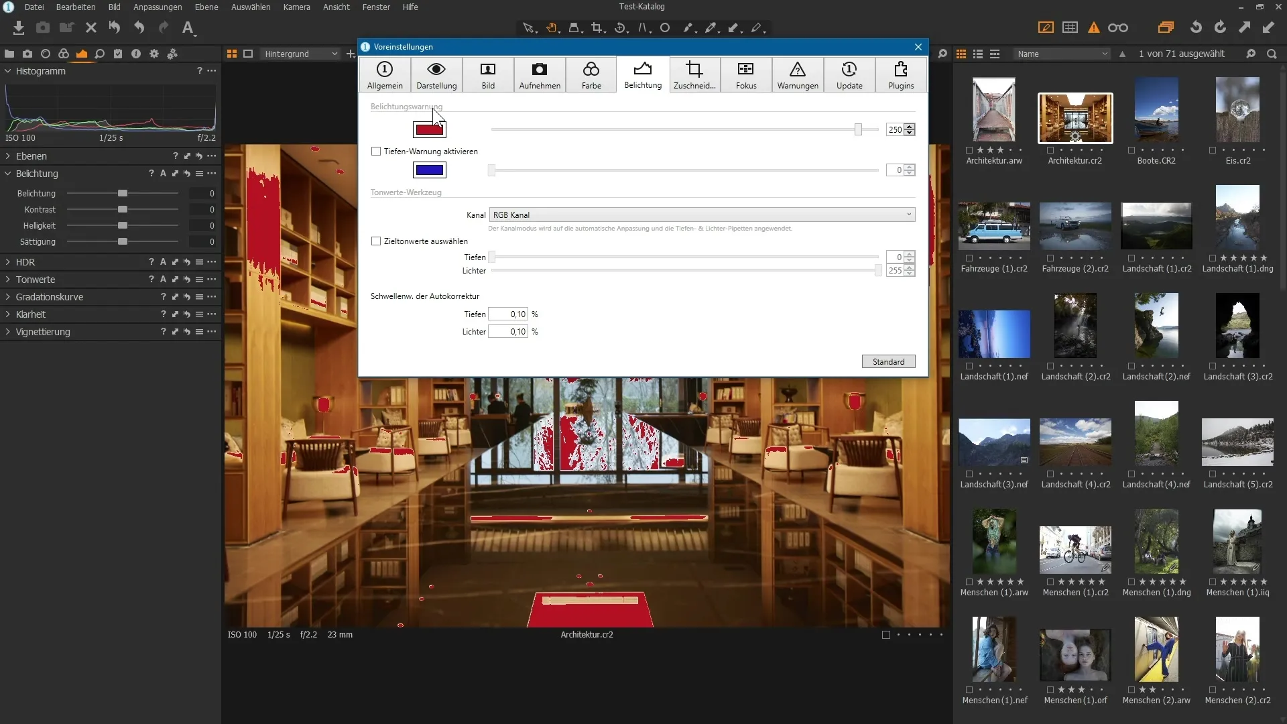The width and height of the screenshot is (1287, 724).
Task: Open the Metadata info tool tab
Action: point(136,54)
